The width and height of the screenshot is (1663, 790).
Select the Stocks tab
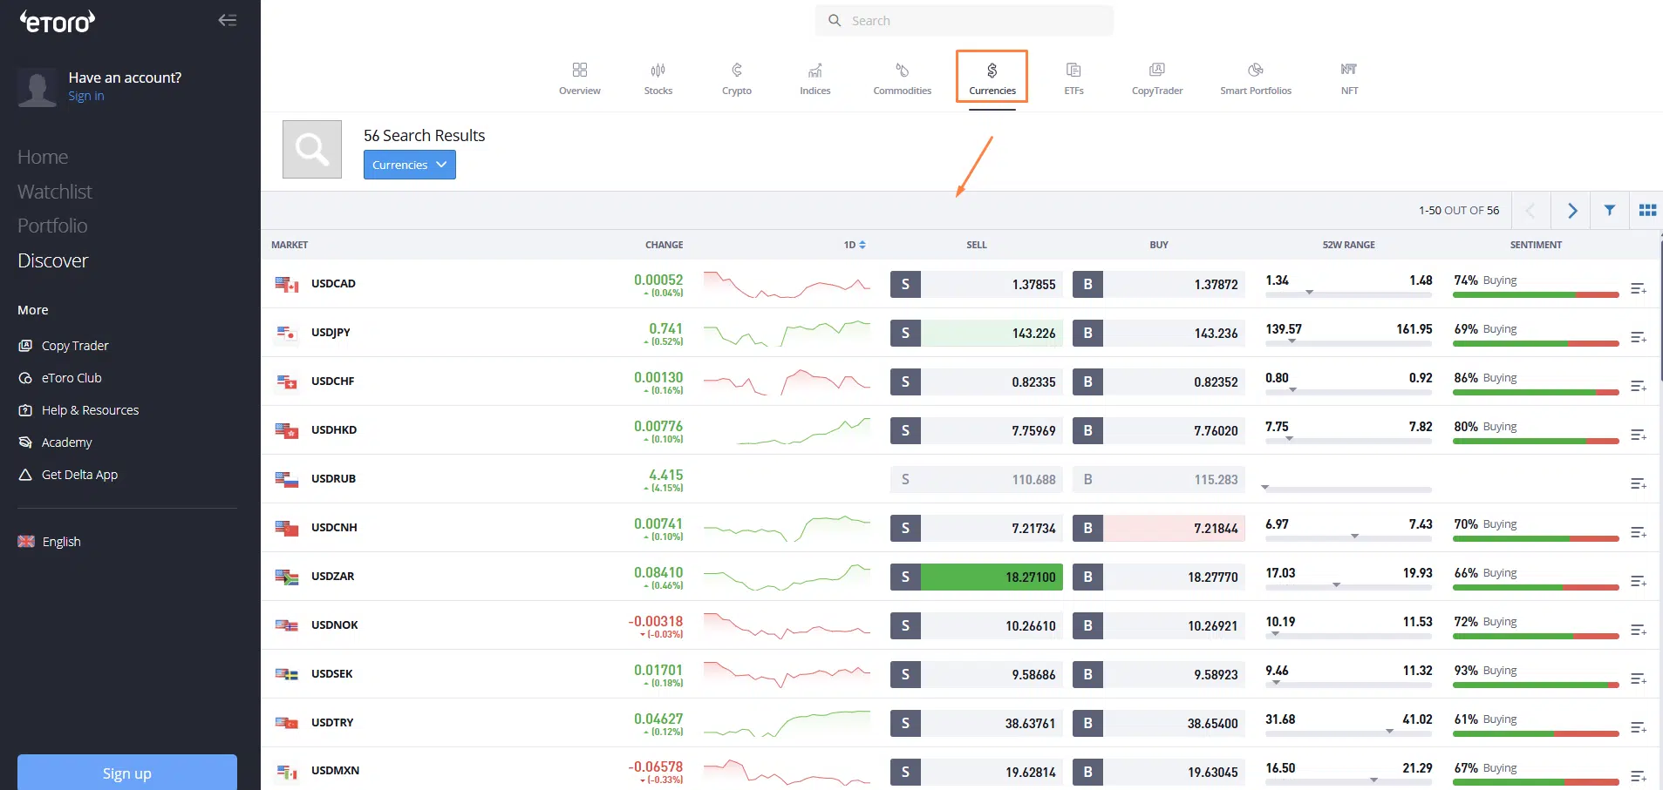(x=658, y=78)
